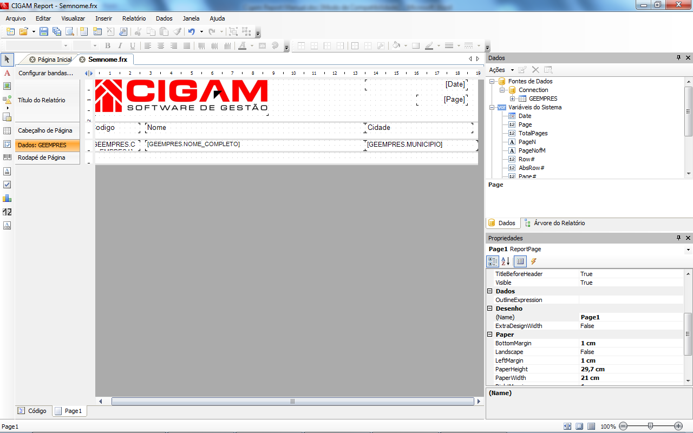Select the Rodapé de Página band

48,158
